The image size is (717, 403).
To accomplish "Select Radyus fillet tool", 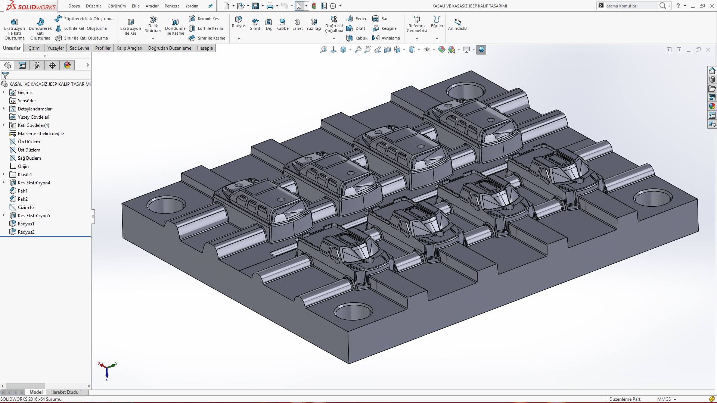I will (x=239, y=22).
